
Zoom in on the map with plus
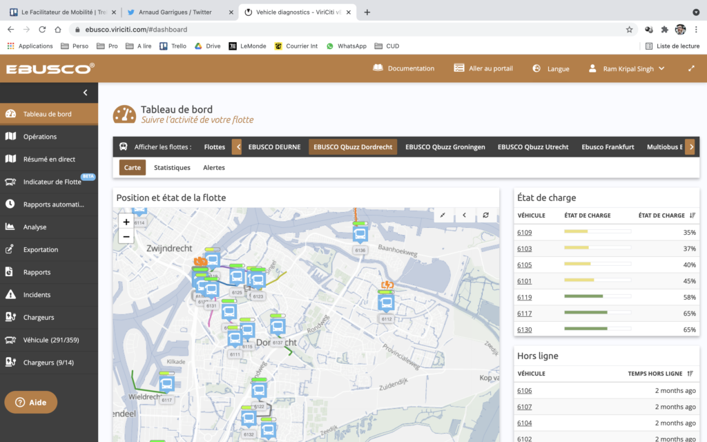[x=126, y=222]
